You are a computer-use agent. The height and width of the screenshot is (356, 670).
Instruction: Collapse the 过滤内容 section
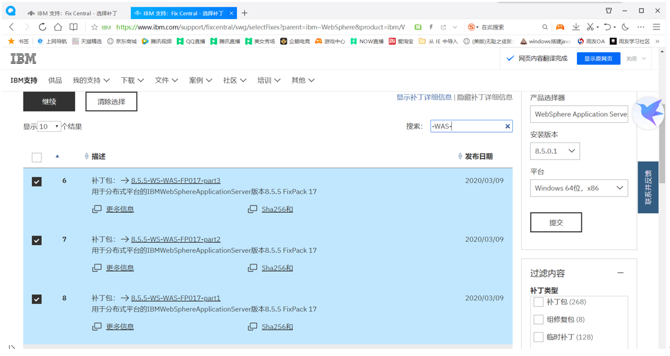pos(620,273)
